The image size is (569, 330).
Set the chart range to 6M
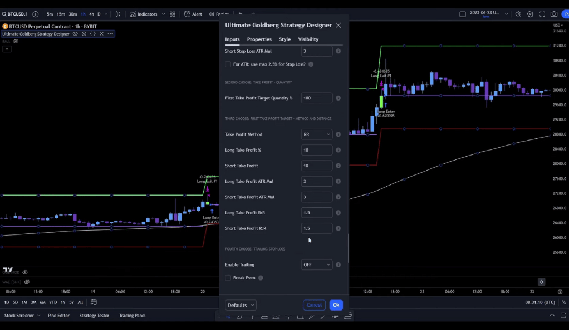pos(42,302)
